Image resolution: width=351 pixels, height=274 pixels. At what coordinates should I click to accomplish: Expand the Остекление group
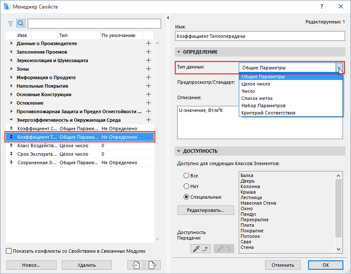click(11, 103)
